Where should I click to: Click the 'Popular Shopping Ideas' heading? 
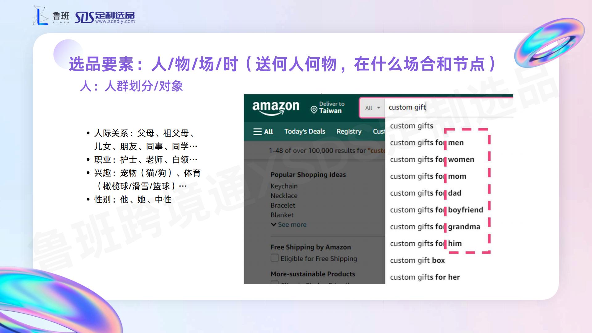[x=308, y=175]
